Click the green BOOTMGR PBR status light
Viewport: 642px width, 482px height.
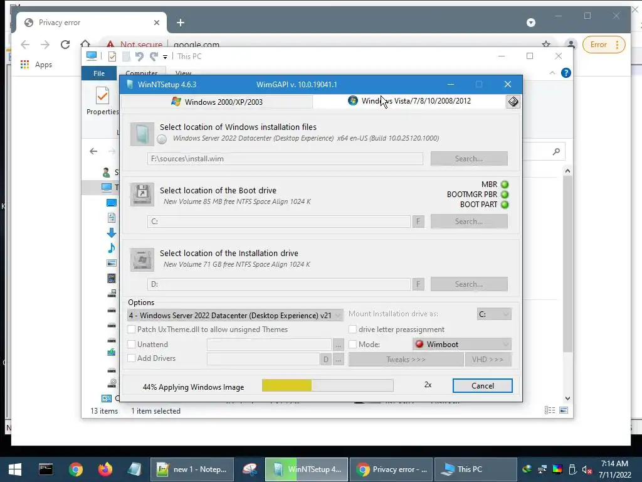(x=505, y=195)
